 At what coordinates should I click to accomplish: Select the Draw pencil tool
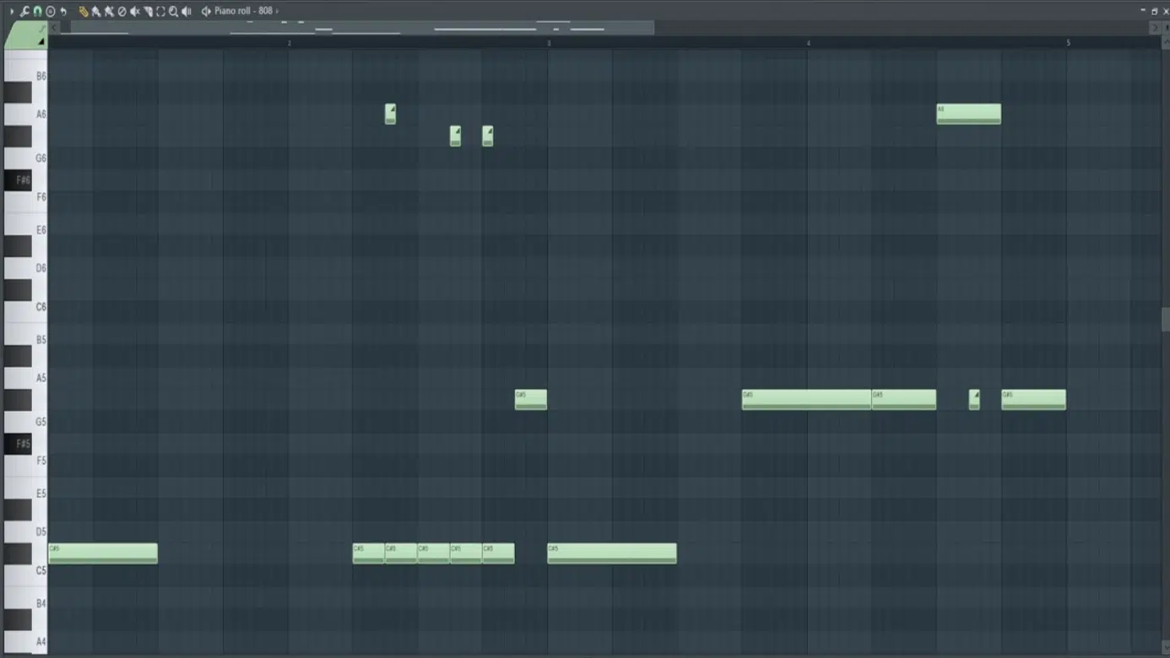pos(84,11)
